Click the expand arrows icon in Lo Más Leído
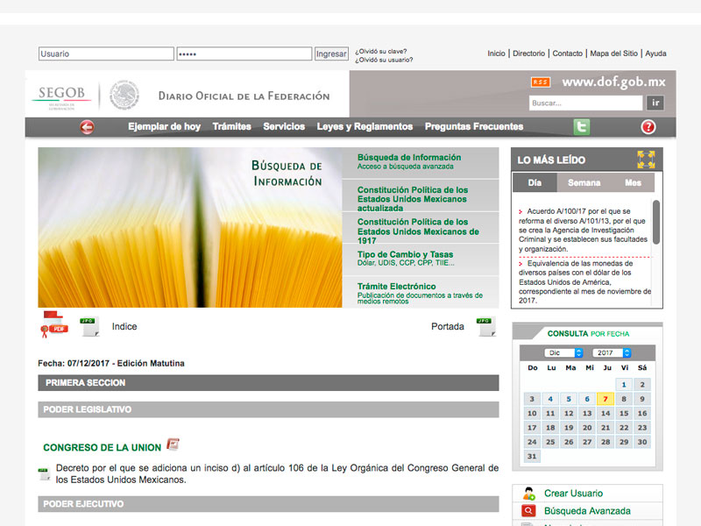 pyautogui.click(x=646, y=160)
